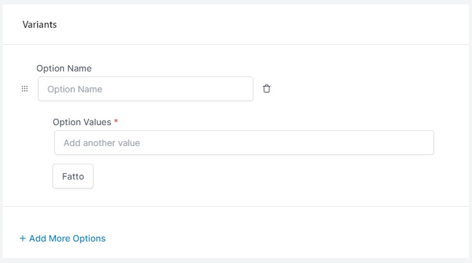Click the Option Name label text
The height and width of the screenshot is (263, 472).
tap(64, 68)
